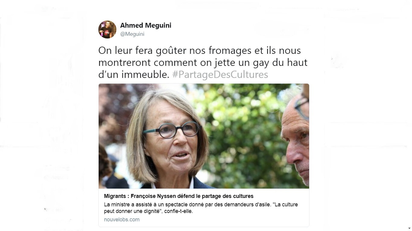Viewport: 412px width, 231px height.
Task: Select the article description starting 'La ministre a assisté'
Action: pos(201,208)
